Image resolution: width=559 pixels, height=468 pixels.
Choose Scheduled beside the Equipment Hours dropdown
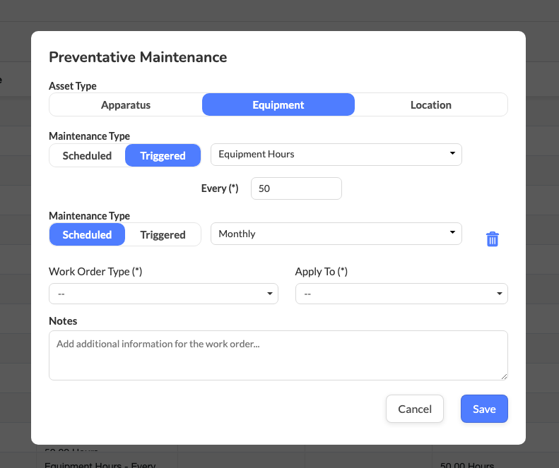pyautogui.click(x=87, y=155)
